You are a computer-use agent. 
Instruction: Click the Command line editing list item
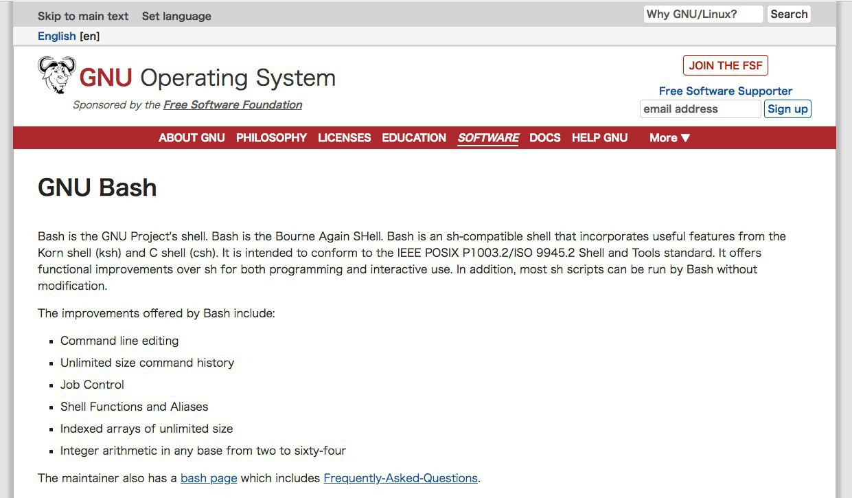(x=119, y=341)
